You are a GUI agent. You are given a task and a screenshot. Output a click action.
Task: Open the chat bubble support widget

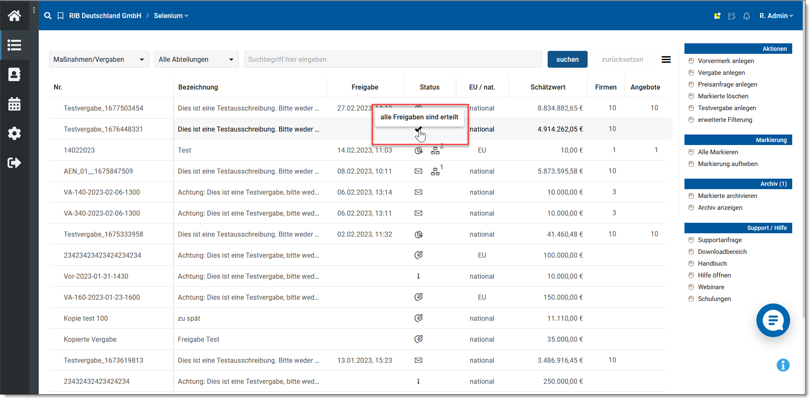(773, 320)
